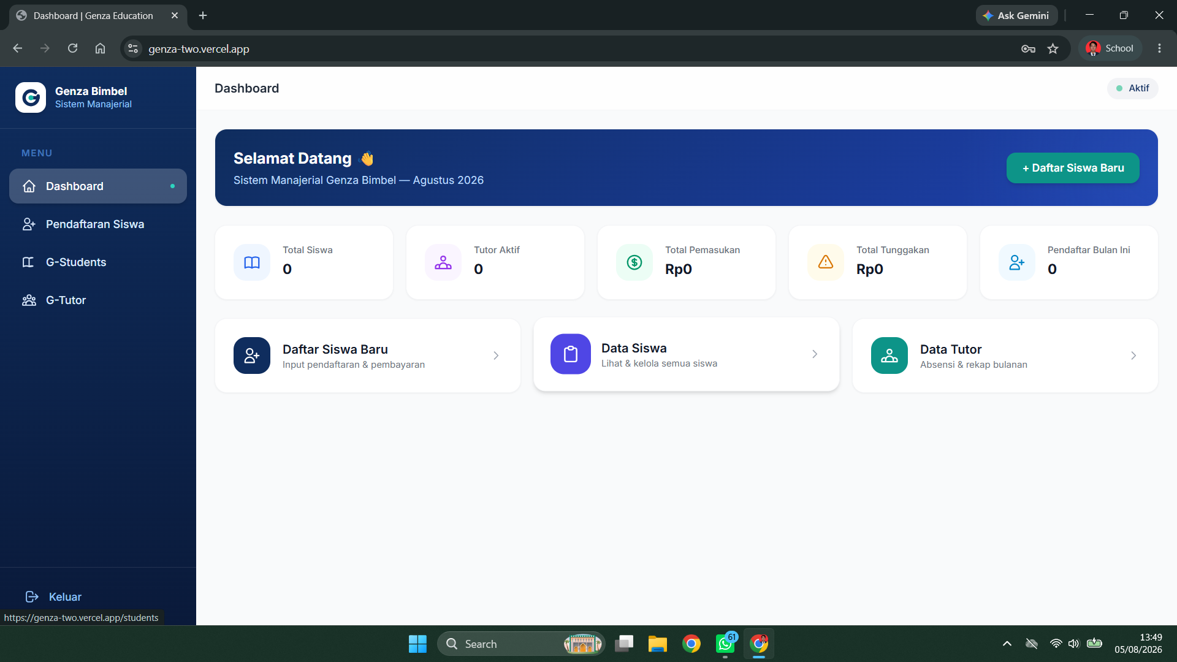Click the green Data Tutor icon
Viewport: 1177px width, 662px height.
coord(889,356)
